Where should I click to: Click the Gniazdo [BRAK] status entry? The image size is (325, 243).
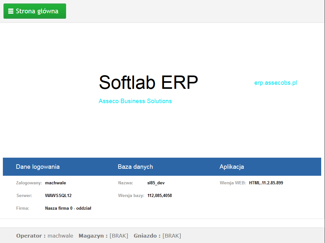(157, 236)
